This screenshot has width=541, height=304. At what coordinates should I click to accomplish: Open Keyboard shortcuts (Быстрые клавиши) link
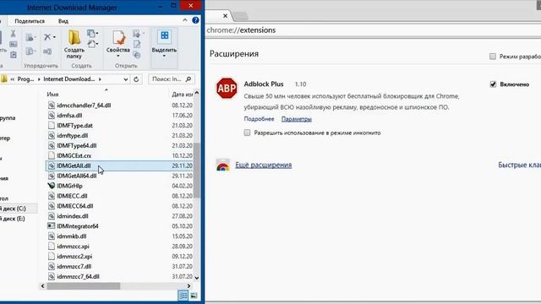click(519, 165)
